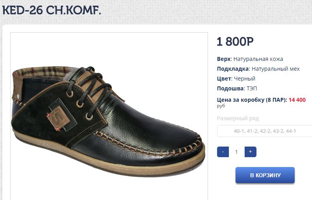Click the Цена за коробку (8 ПАР) label

252,100
